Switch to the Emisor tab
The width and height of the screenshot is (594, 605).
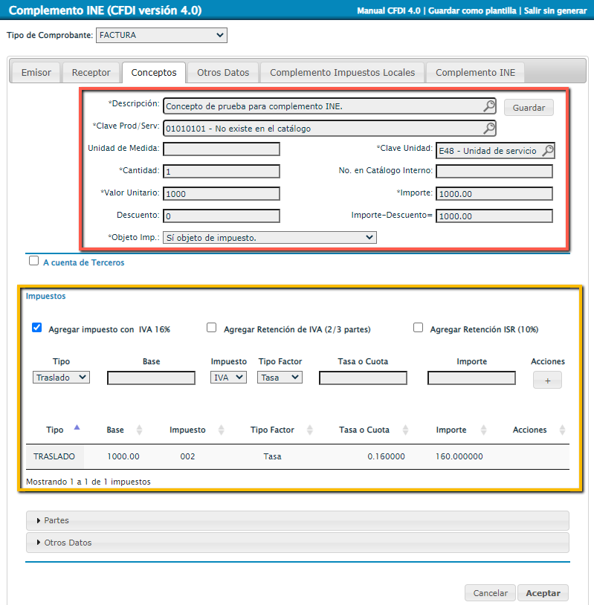(36, 73)
